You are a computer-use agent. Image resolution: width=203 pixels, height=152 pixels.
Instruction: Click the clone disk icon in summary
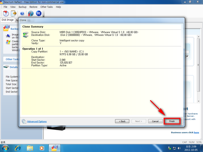26,35
